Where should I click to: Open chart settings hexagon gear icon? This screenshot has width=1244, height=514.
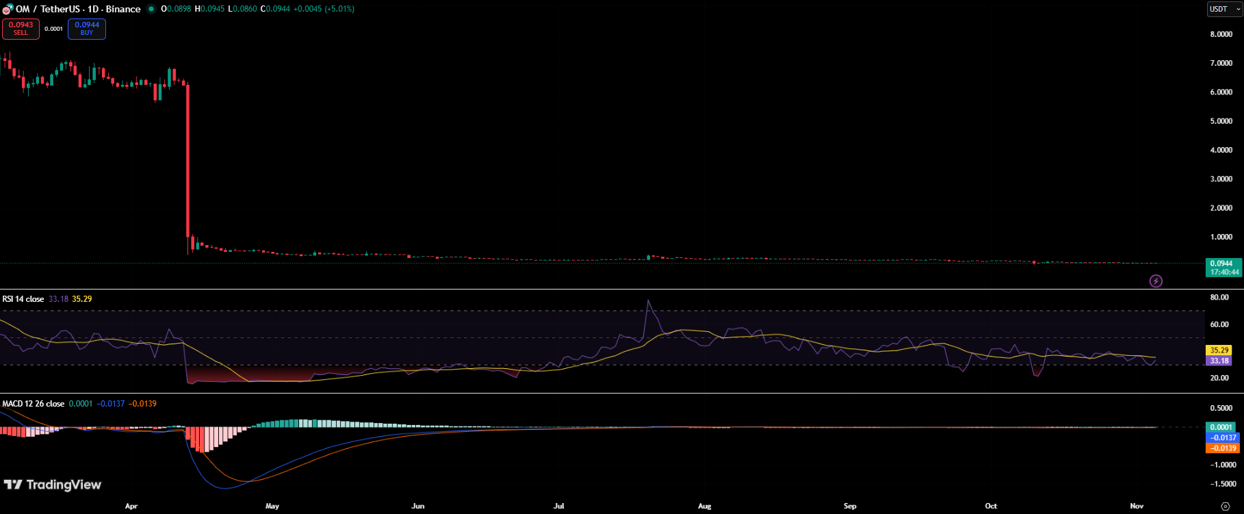1225,506
